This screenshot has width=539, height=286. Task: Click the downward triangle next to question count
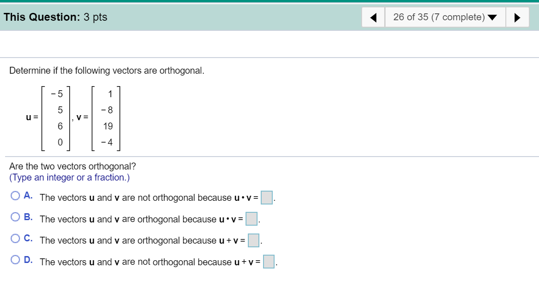click(x=492, y=18)
